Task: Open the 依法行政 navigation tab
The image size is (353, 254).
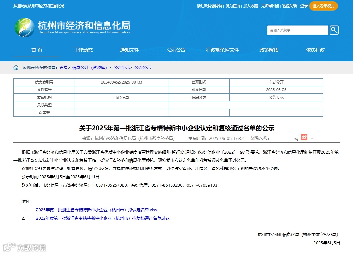Action: point(315,50)
